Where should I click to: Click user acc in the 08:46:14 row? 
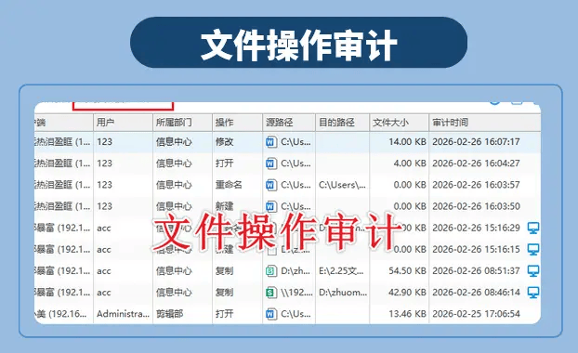(x=103, y=293)
